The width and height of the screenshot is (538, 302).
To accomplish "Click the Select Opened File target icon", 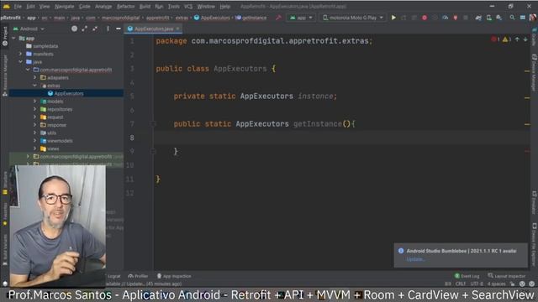I will point(75,29).
